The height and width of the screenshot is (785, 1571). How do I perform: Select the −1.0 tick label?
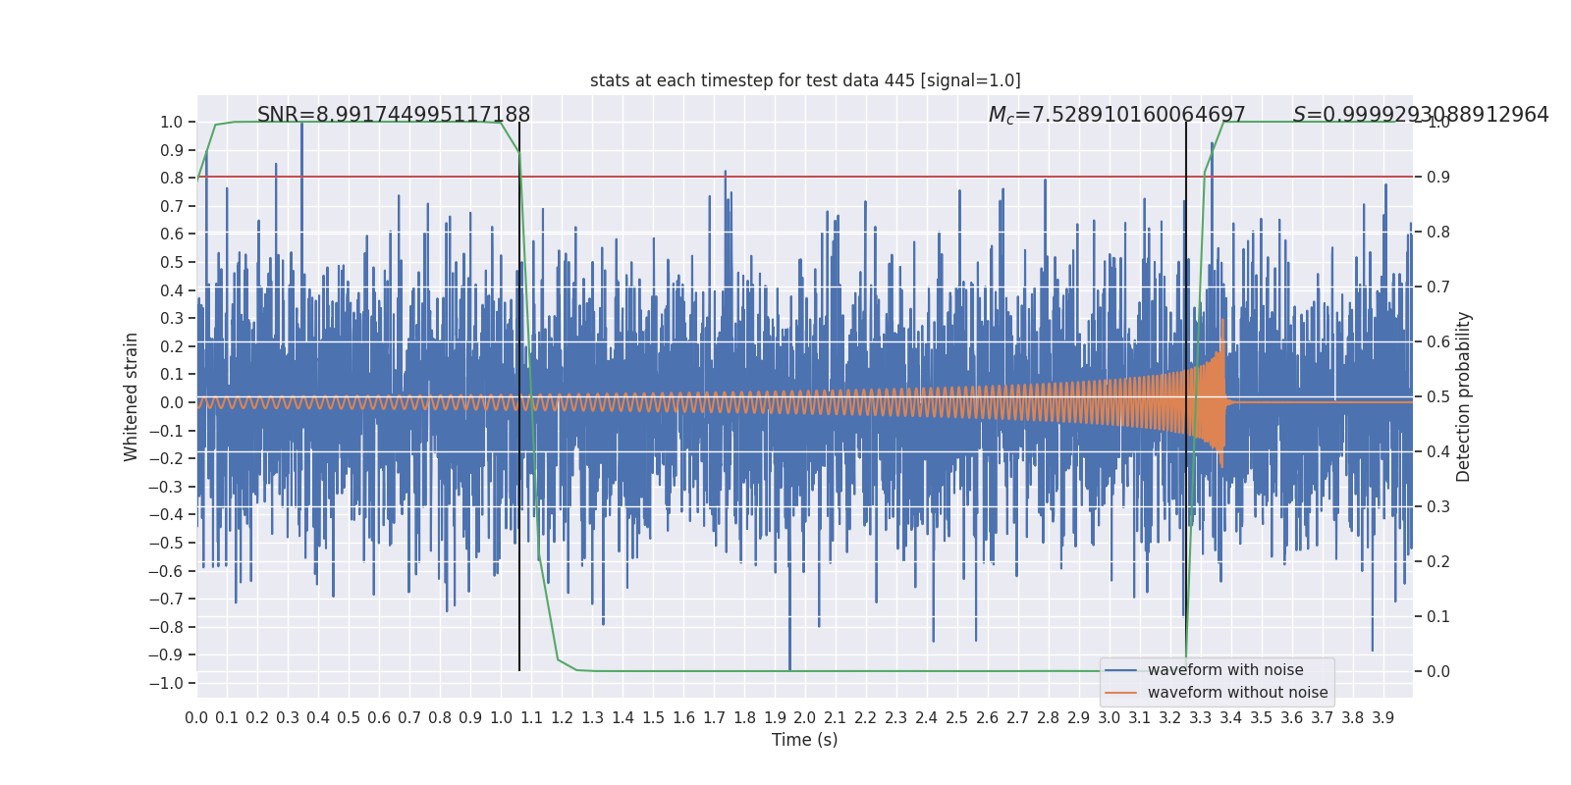point(165,683)
